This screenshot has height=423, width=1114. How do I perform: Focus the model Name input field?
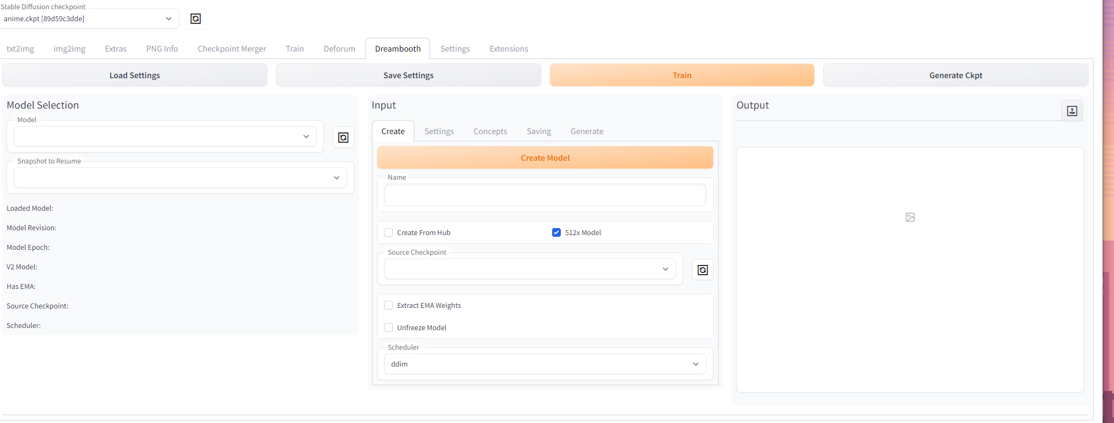pyautogui.click(x=545, y=195)
